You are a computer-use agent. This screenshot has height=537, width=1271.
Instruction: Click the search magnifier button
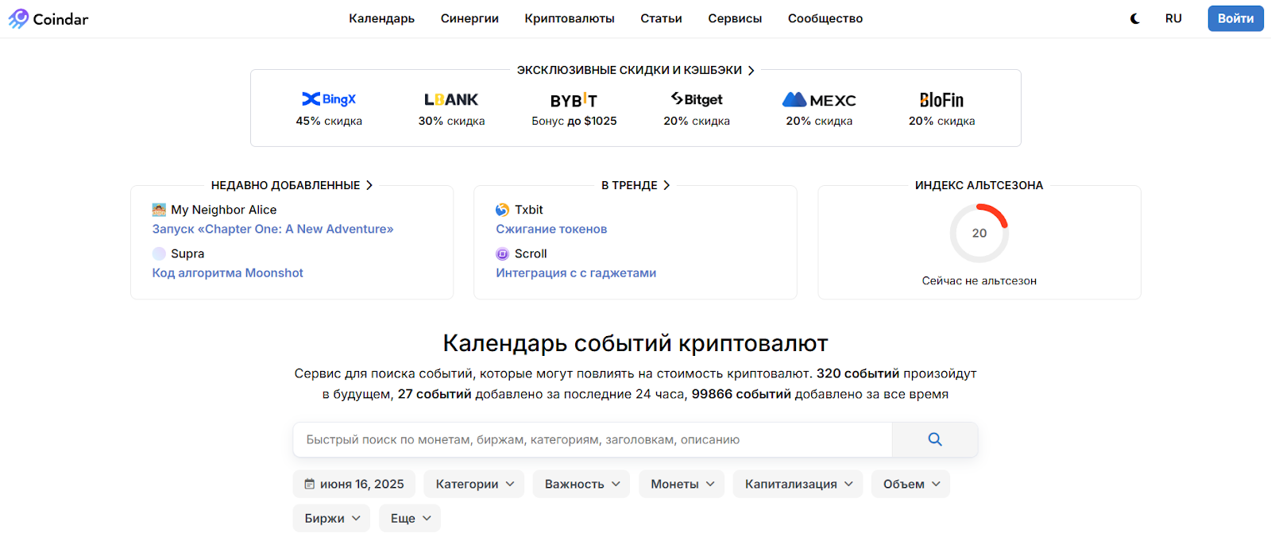pyautogui.click(x=935, y=439)
